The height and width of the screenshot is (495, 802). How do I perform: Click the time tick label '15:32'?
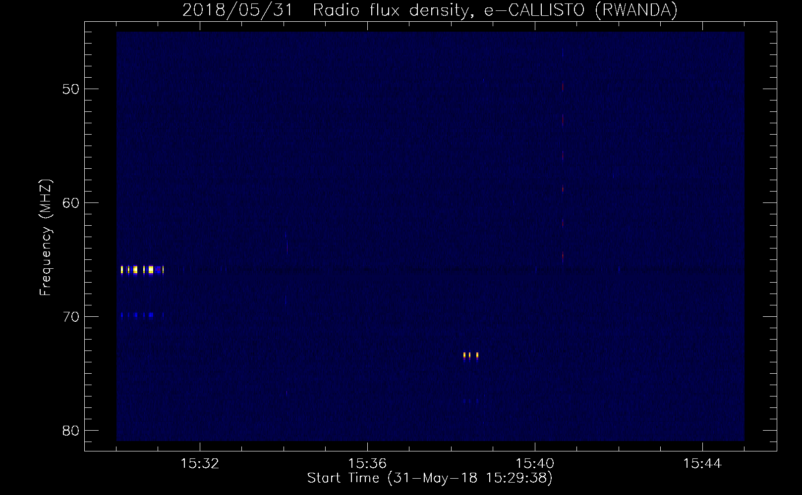pos(200,464)
